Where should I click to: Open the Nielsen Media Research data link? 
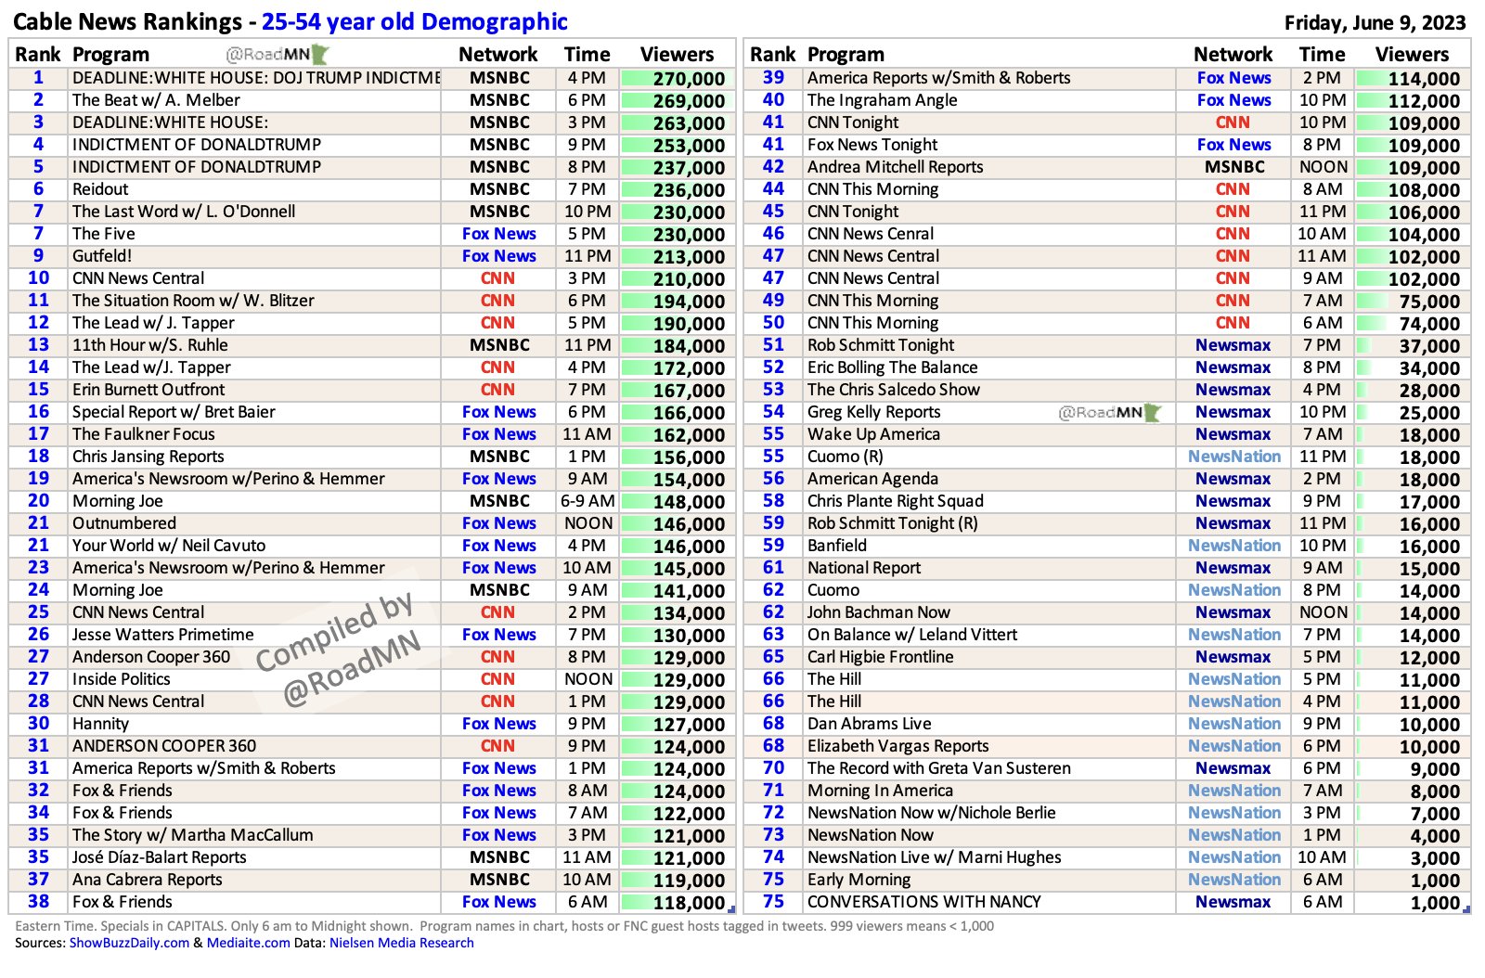(x=401, y=943)
